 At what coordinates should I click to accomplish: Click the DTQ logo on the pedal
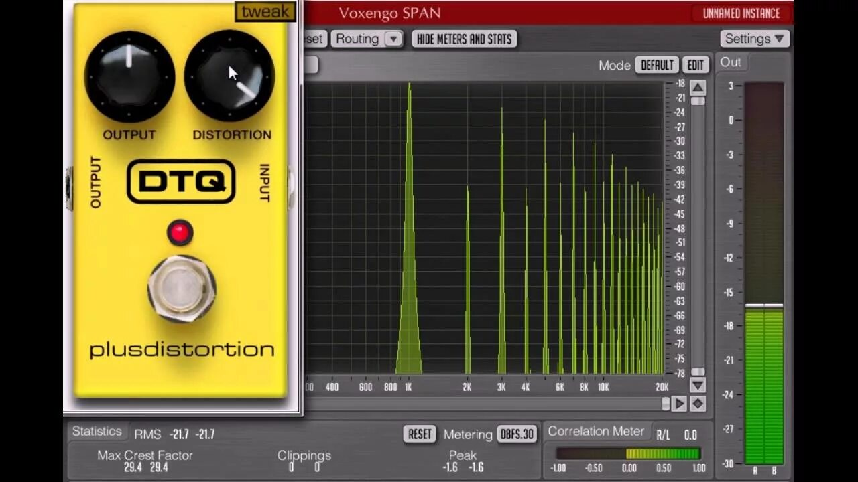pos(181,181)
